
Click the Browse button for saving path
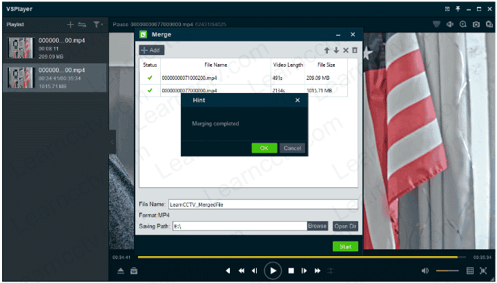[x=318, y=226]
